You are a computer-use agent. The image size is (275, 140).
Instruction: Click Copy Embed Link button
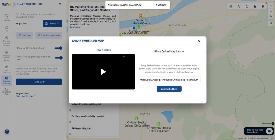(169, 89)
